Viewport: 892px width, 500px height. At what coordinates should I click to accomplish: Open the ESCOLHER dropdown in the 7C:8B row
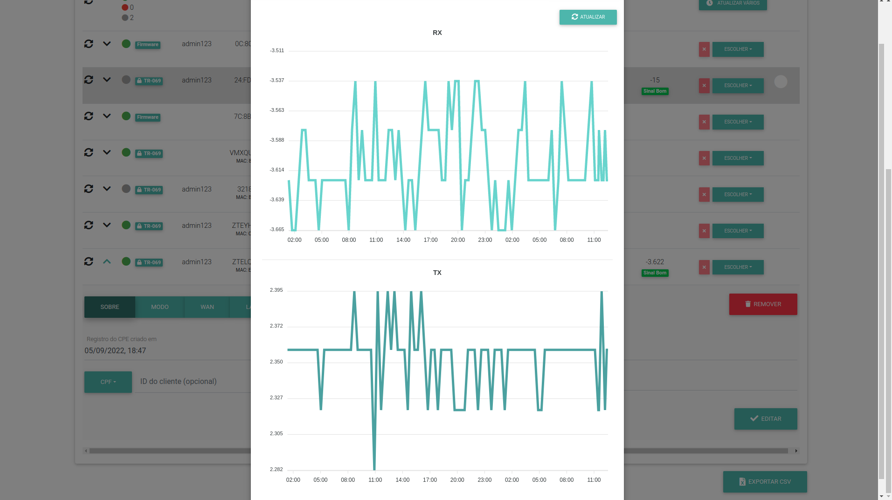coord(738,122)
